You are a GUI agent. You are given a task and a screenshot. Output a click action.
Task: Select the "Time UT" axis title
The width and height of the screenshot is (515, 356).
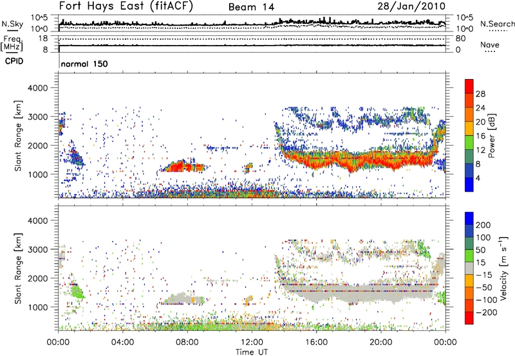click(x=252, y=352)
